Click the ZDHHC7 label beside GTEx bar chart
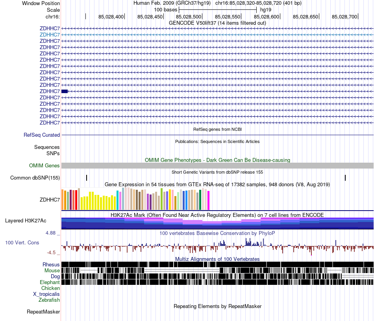374x321 pixels. [50, 200]
